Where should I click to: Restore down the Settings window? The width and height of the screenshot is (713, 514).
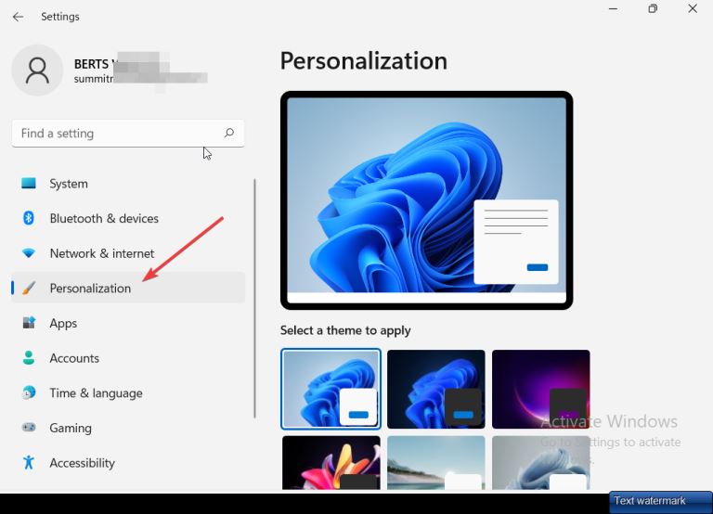pos(653,8)
